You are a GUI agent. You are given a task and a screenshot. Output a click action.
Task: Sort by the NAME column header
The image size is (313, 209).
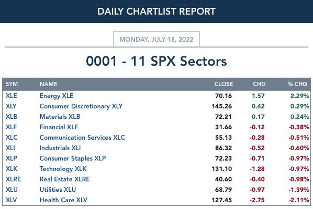tap(49, 84)
